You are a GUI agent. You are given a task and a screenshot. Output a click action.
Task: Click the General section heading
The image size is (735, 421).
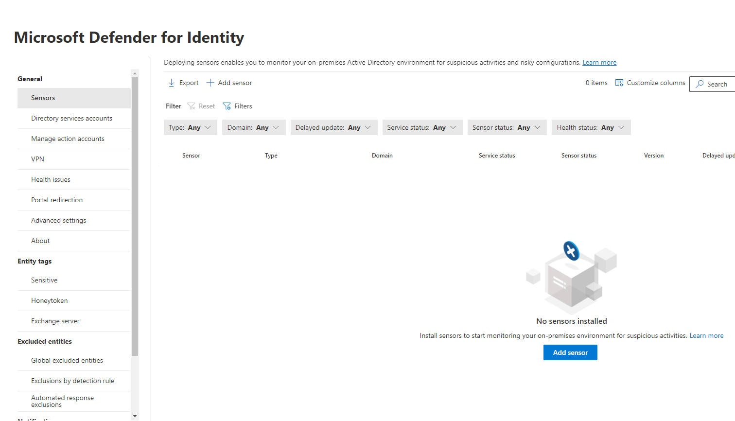pyautogui.click(x=30, y=79)
